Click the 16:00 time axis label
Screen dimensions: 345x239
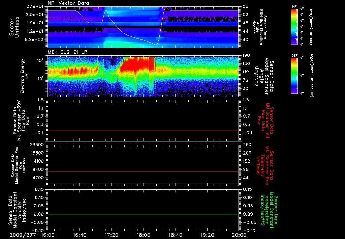click(48, 235)
